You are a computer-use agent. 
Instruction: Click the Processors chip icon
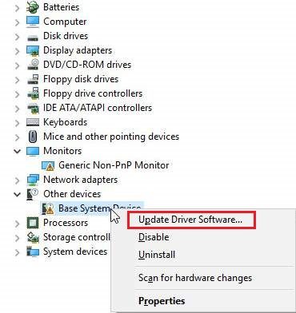[33, 223]
